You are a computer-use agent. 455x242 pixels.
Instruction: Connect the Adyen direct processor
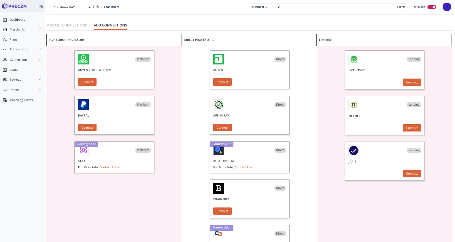222,82
